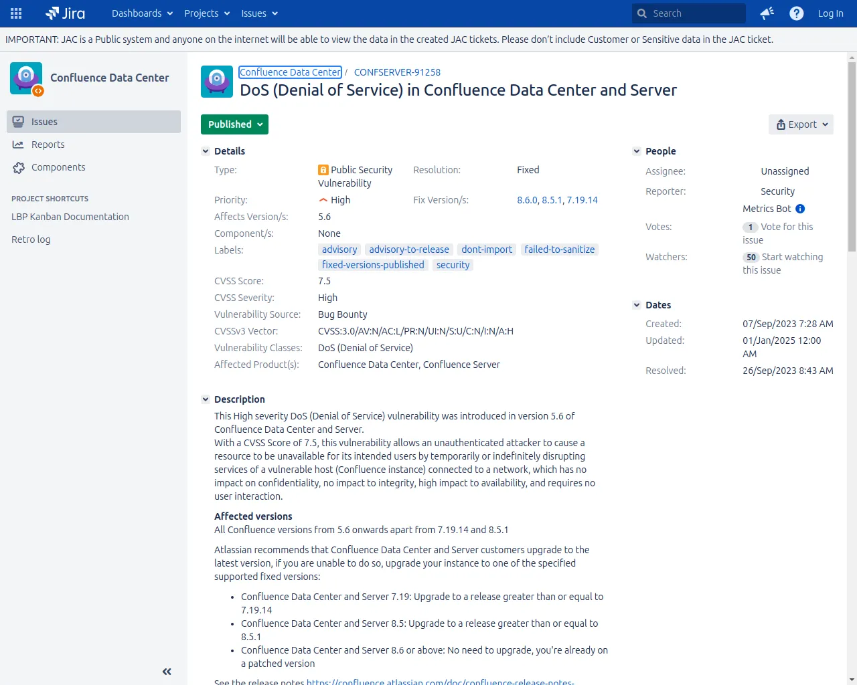The image size is (857, 685).
Task: Select Issues in the sidebar
Action: 94,122
